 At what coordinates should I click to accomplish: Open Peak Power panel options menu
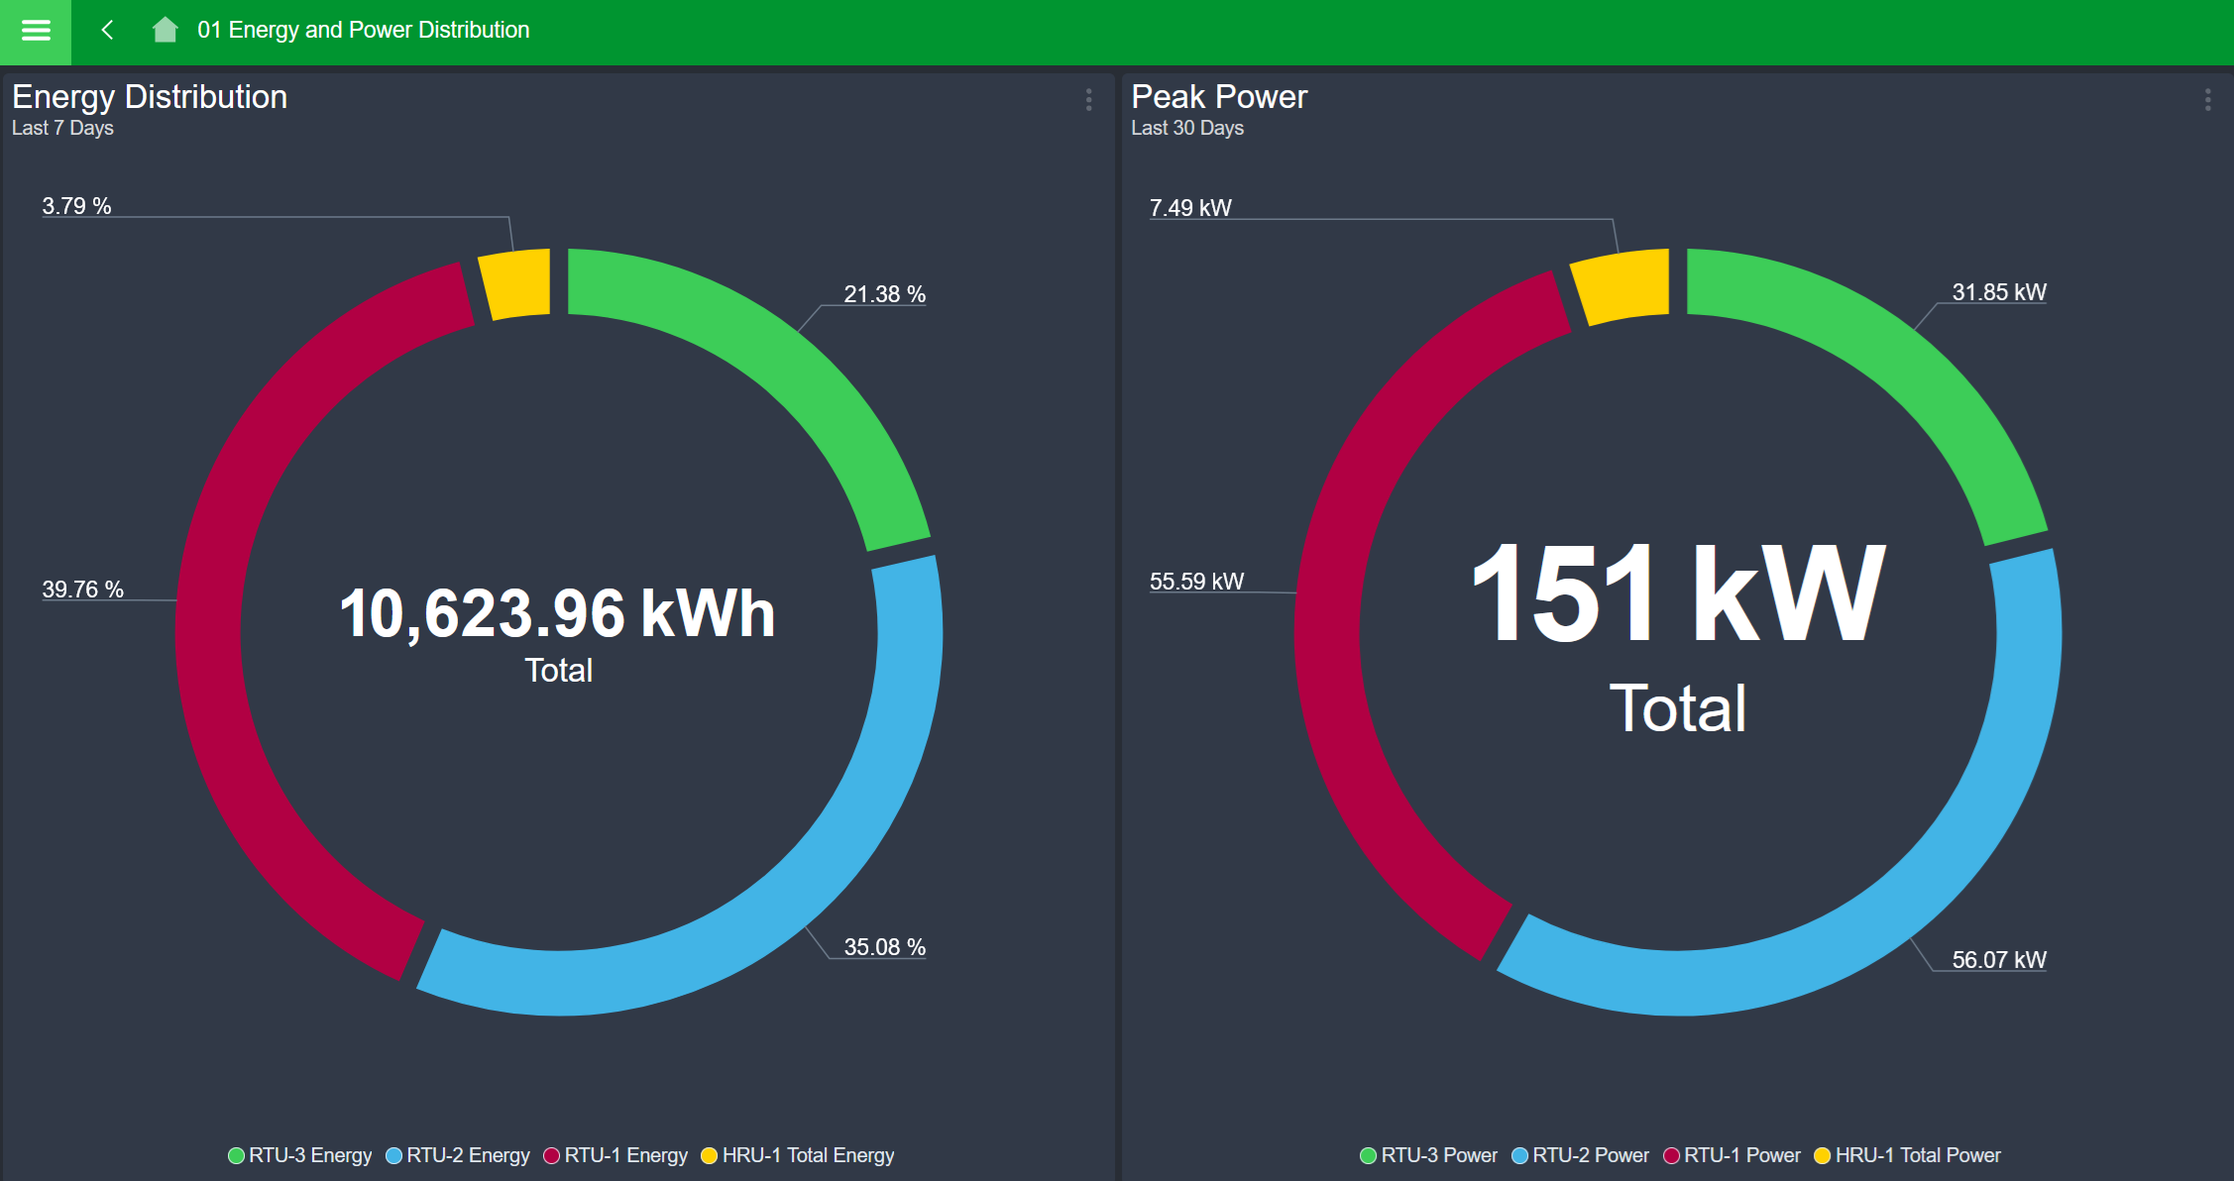(x=2207, y=99)
